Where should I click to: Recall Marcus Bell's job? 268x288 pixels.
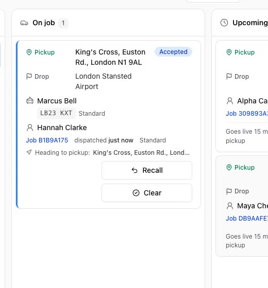[x=147, y=170]
